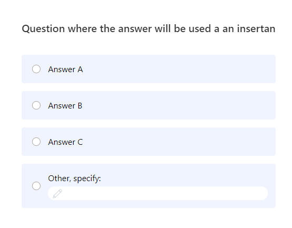Image resolution: width=292 pixels, height=228 pixels.
Task: Select the Answer A radio button
Action: click(x=36, y=69)
